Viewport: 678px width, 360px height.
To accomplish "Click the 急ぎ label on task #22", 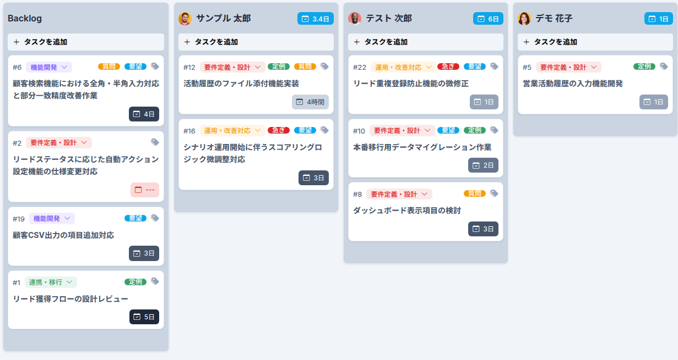I will coord(448,67).
